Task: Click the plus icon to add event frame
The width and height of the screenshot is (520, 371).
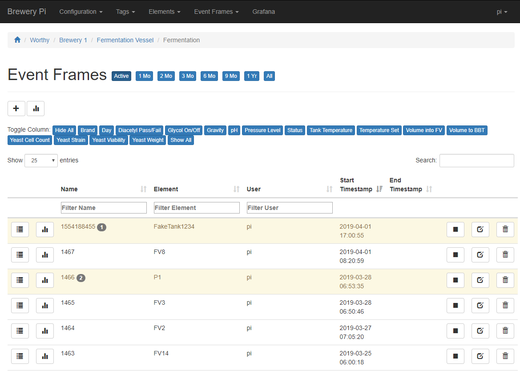Action: point(16,108)
